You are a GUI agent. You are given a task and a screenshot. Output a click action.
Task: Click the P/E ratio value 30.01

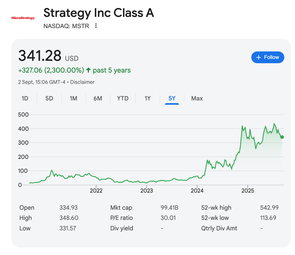[168, 218]
